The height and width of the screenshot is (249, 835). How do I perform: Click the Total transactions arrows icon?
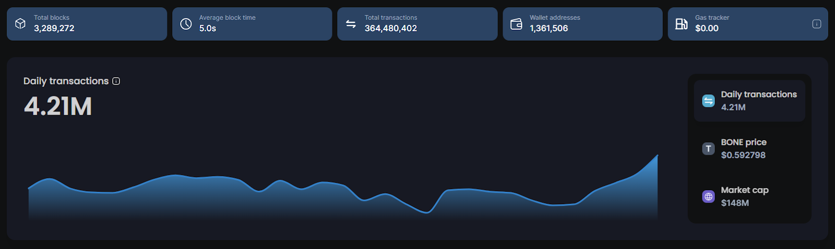(x=351, y=23)
